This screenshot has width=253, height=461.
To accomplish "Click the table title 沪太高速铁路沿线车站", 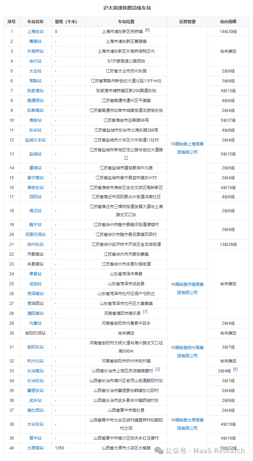I will click(127, 7).
